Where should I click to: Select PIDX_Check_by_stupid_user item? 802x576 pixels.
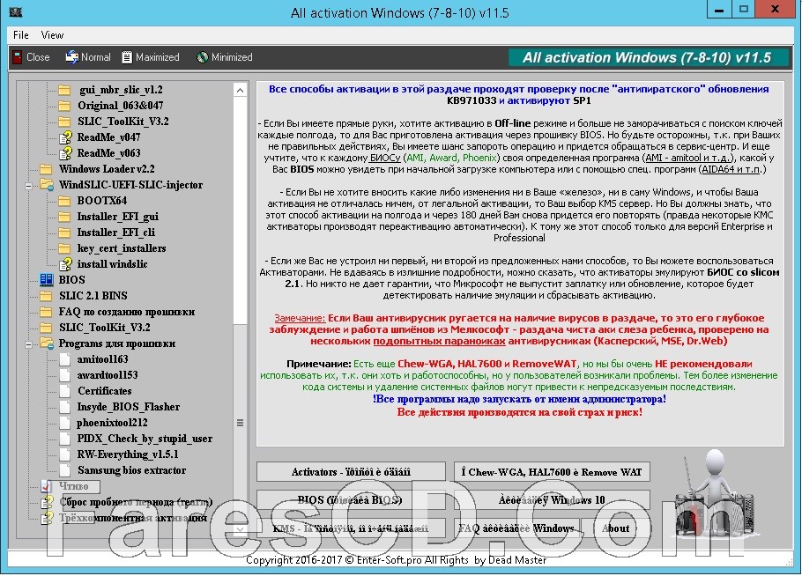pyautogui.click(x=145, y=439)
